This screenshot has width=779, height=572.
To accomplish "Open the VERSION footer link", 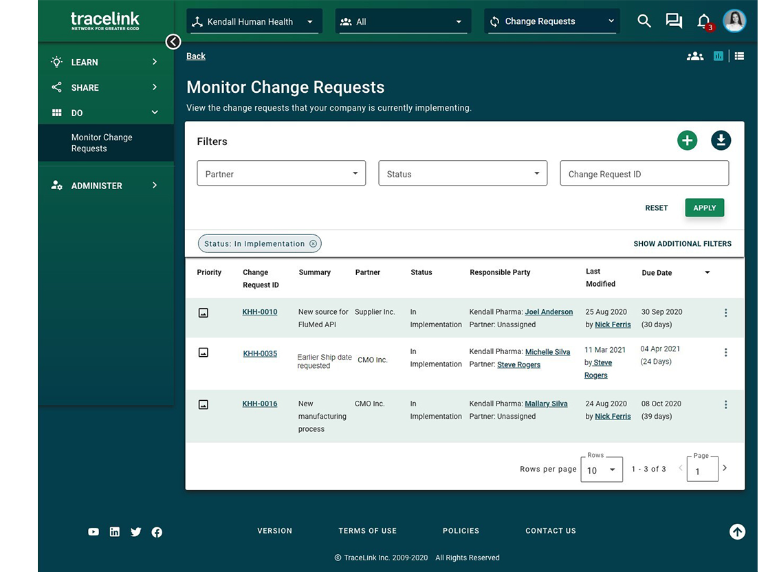I will point(275,531).
